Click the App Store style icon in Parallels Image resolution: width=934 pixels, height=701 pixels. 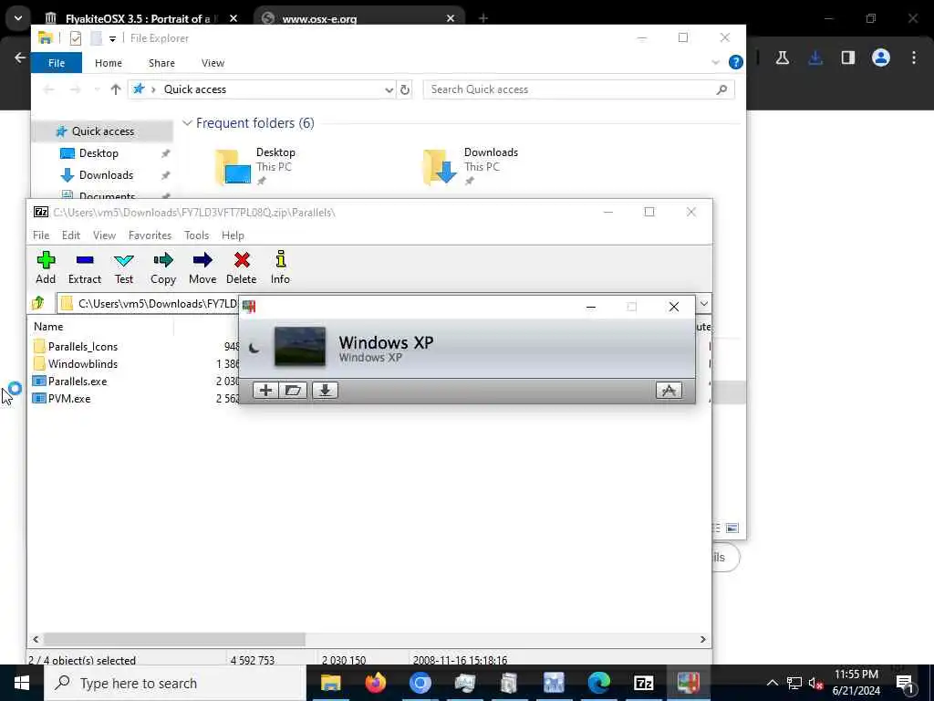click(x=669, y=391)
